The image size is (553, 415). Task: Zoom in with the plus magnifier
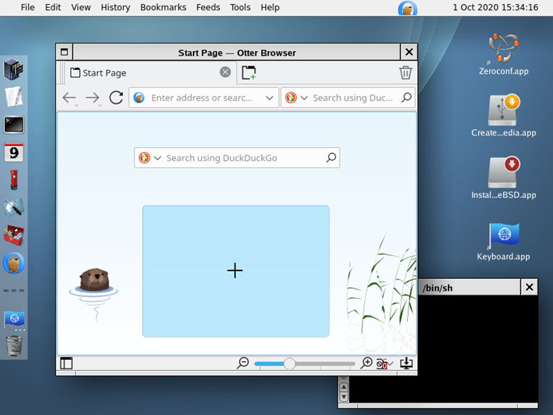tap(366, 363)
